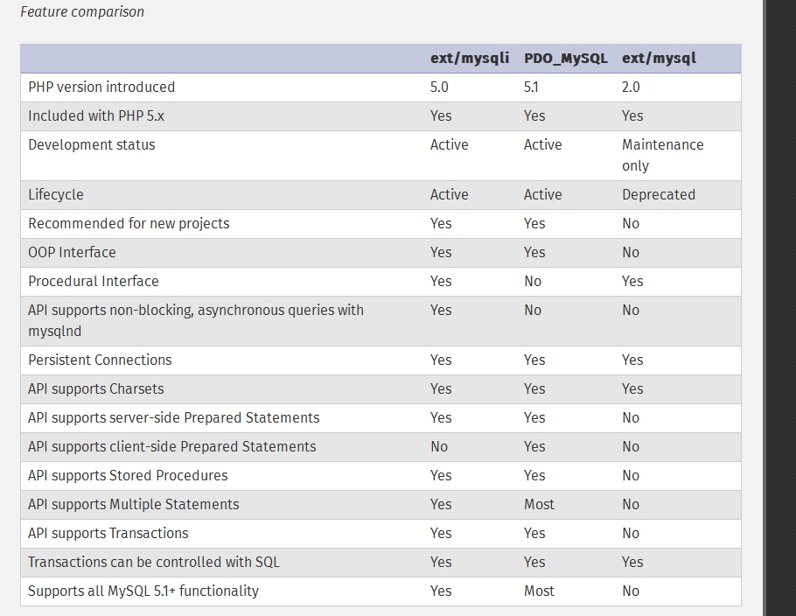The image size is (796, 616).
Task: Click ext/mysql 'No' in MySQL 5.1+ functionality row
Action: (631, 592)
